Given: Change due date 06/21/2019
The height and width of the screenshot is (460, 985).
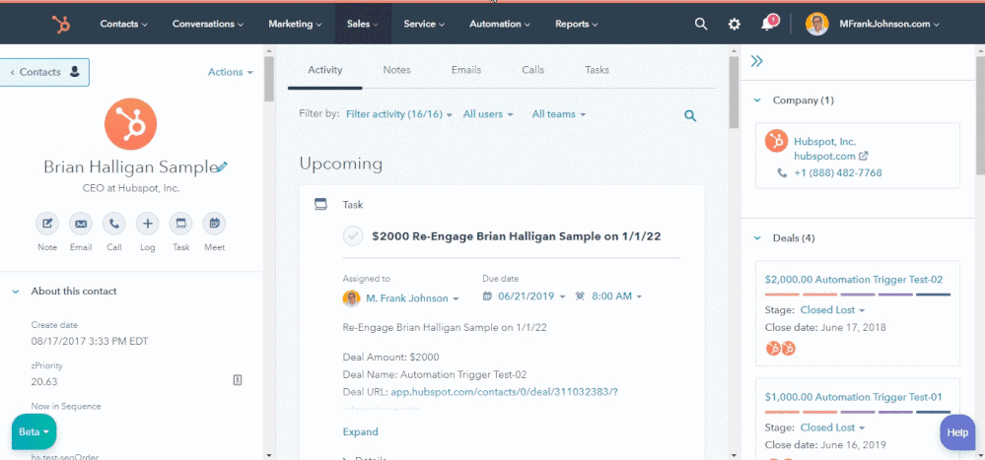Looking at the screenshot, I should coord(531,296).
